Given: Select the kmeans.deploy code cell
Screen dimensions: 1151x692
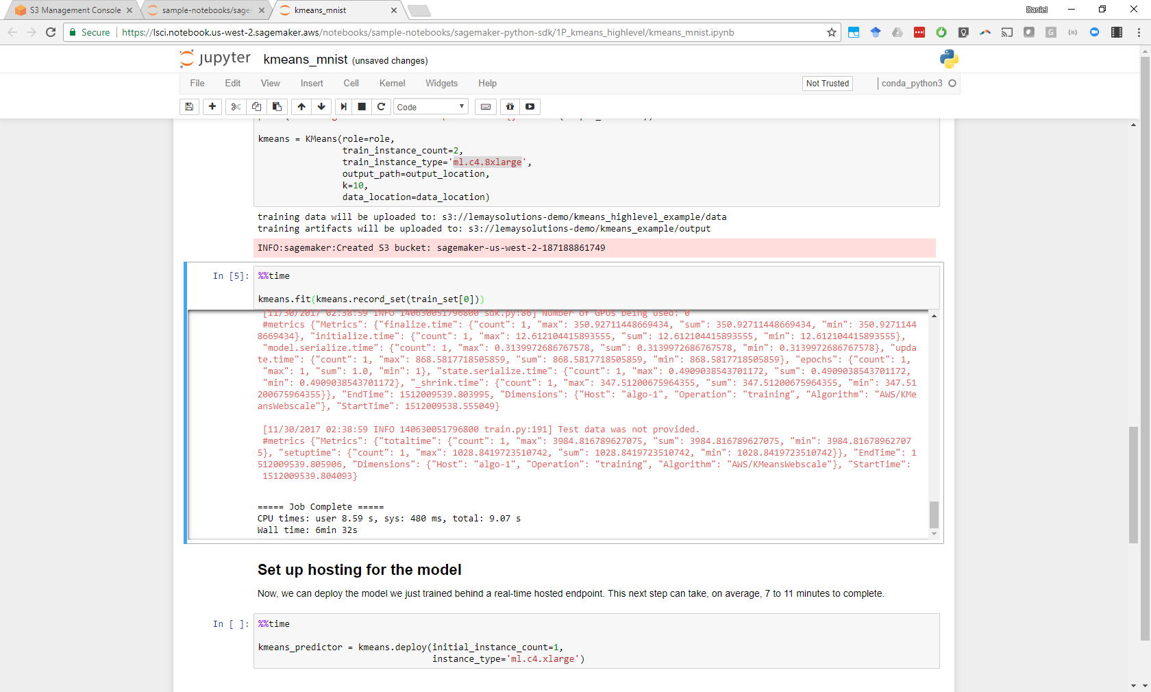Looking at the screenshot, I should pyautogui.click(x=596, y=641).
